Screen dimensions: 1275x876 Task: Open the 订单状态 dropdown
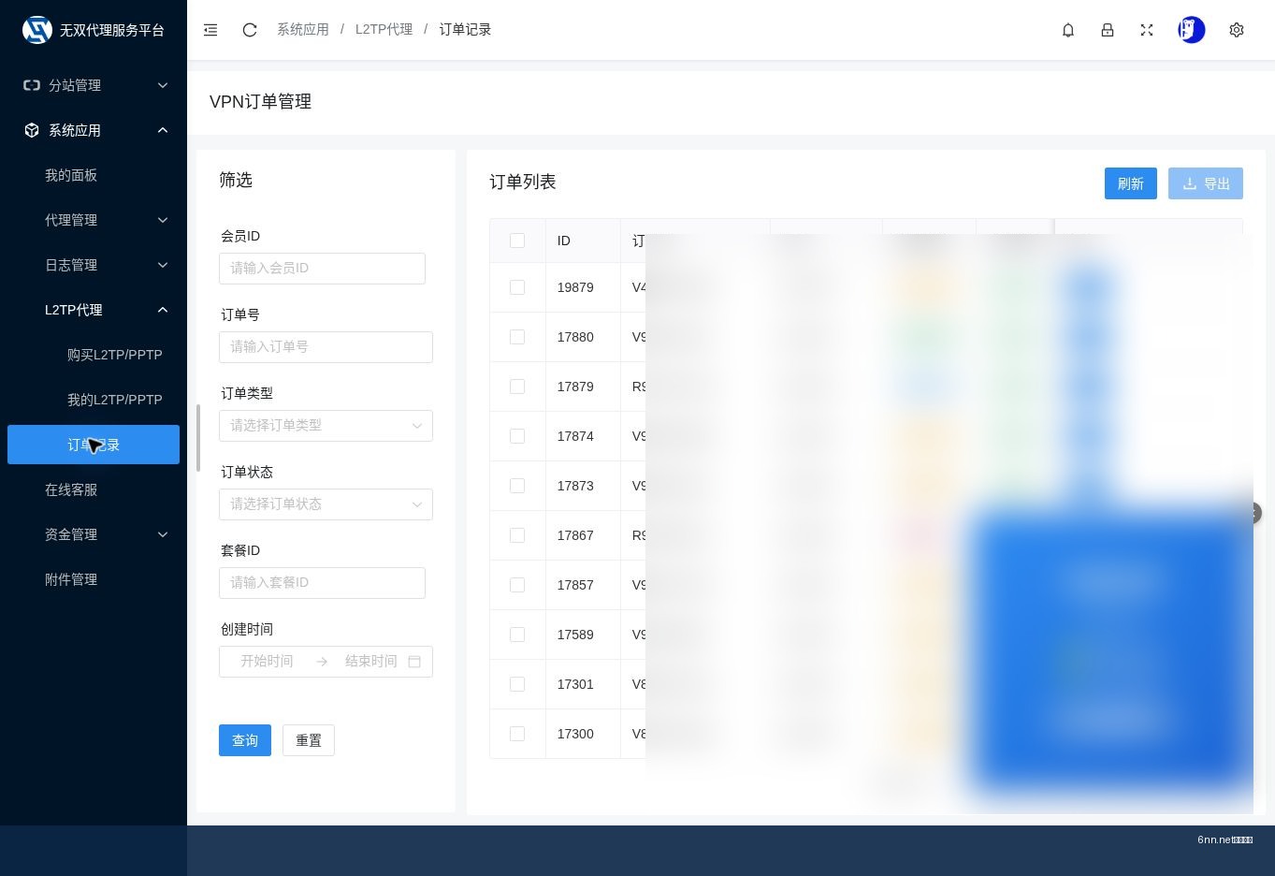(x=326, y=504)
